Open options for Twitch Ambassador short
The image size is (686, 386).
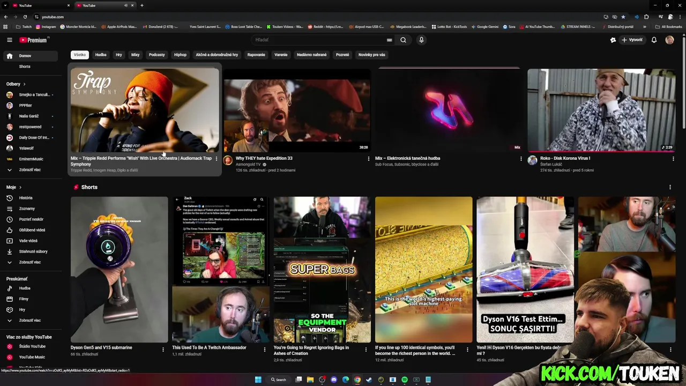(x=264, y=350)
